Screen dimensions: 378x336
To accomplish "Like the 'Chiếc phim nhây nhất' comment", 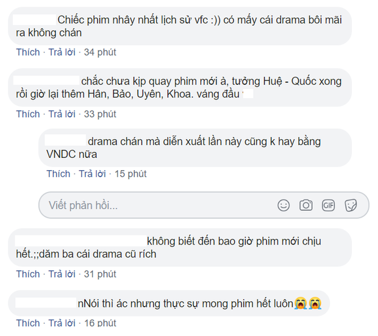I will (x=28, y=52).
